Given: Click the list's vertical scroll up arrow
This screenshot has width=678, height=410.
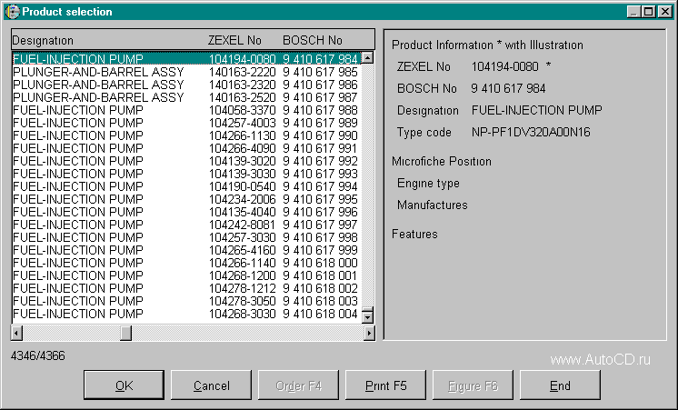Looking at the screenshot, I should 367,57.
